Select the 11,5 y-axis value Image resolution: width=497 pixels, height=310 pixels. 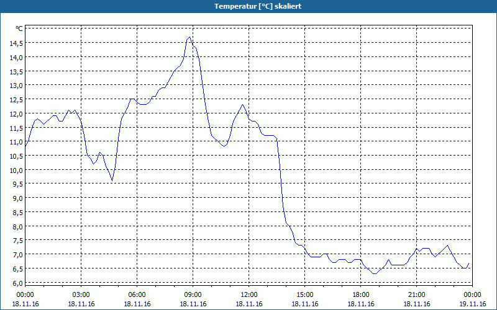point(17,128)
